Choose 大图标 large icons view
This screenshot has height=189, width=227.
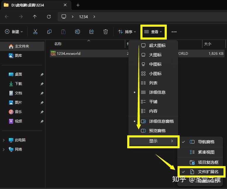[x=153, y=55]
